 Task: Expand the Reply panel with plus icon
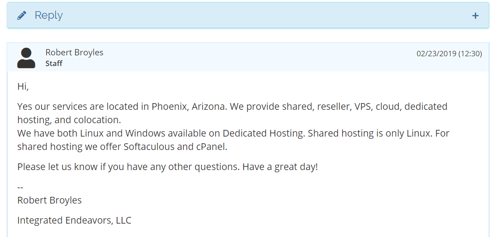[x=475, y=16]
